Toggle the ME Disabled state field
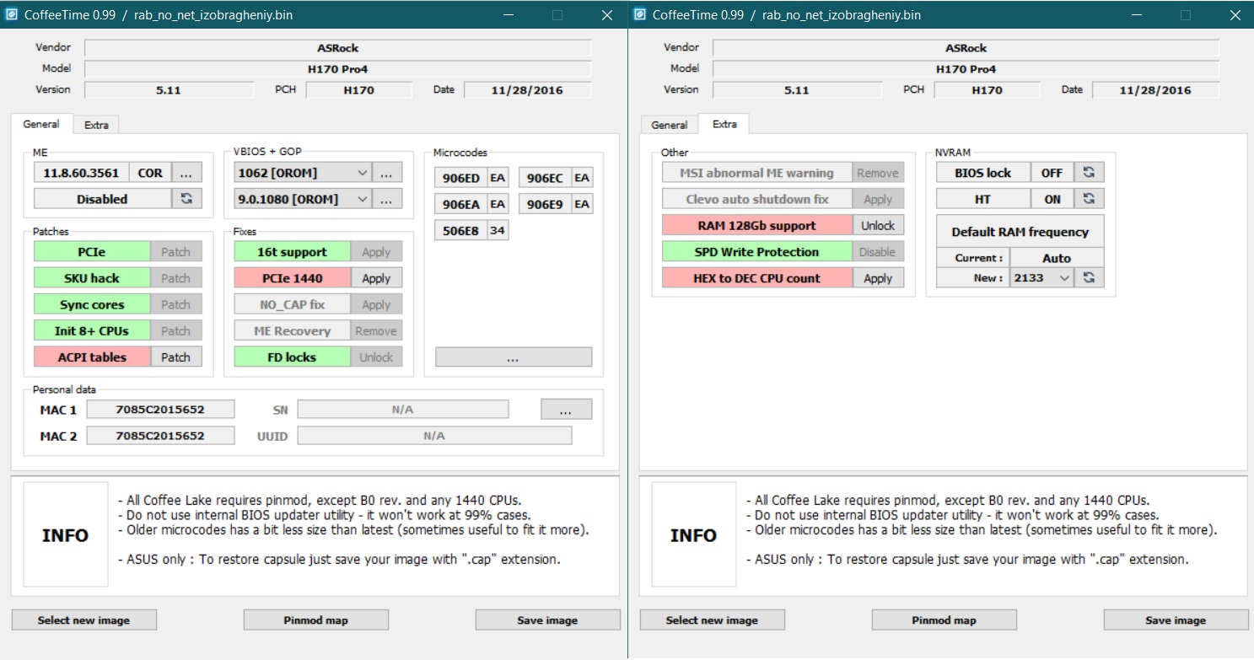 pos(102,199)
